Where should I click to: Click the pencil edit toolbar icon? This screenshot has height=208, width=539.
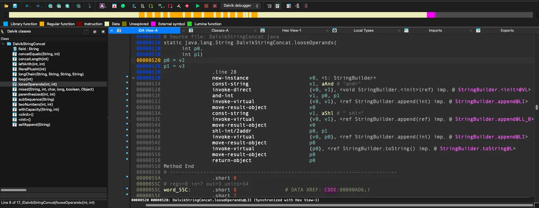pyautogui.click(x=179, y=6)
